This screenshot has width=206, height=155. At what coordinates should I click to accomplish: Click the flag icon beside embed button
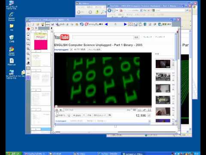coord(109,115)
